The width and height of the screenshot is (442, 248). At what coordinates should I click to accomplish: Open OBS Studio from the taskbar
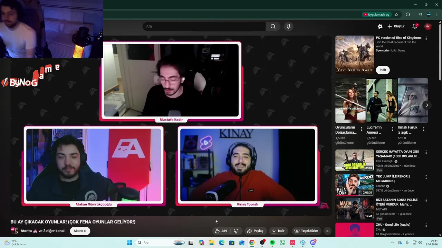pyautogui.click(x=262, y=242)
